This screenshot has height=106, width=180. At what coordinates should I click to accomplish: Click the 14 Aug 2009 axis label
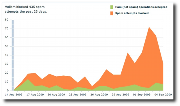pos(14,95)
